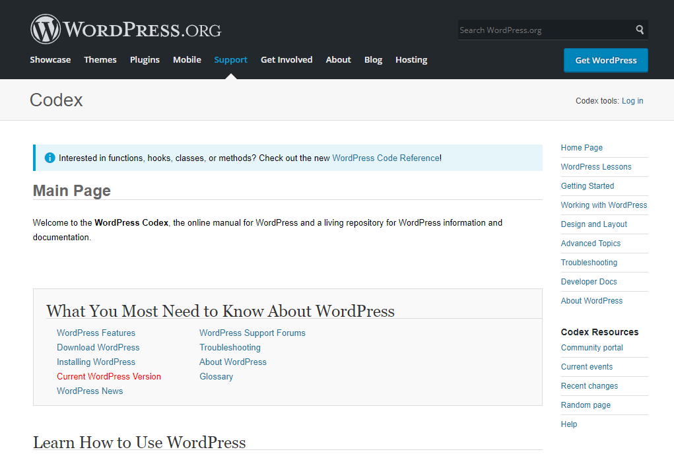Click the Codex heading
674x458 pixels.
tap(56, 100)
